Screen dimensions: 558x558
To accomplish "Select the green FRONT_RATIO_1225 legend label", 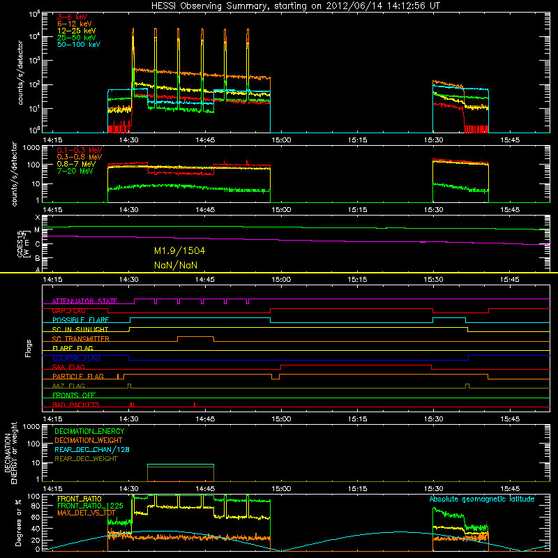I will coord(90,506).
